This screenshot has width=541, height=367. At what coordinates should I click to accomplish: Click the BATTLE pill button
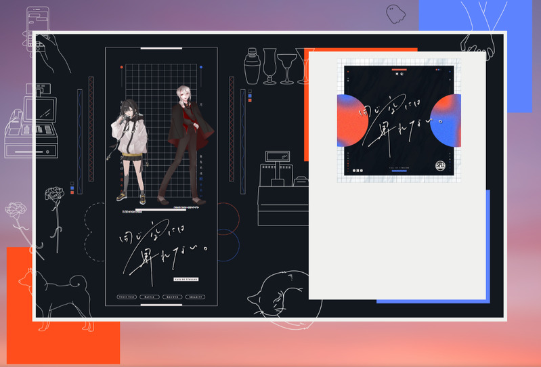(150, 297)
